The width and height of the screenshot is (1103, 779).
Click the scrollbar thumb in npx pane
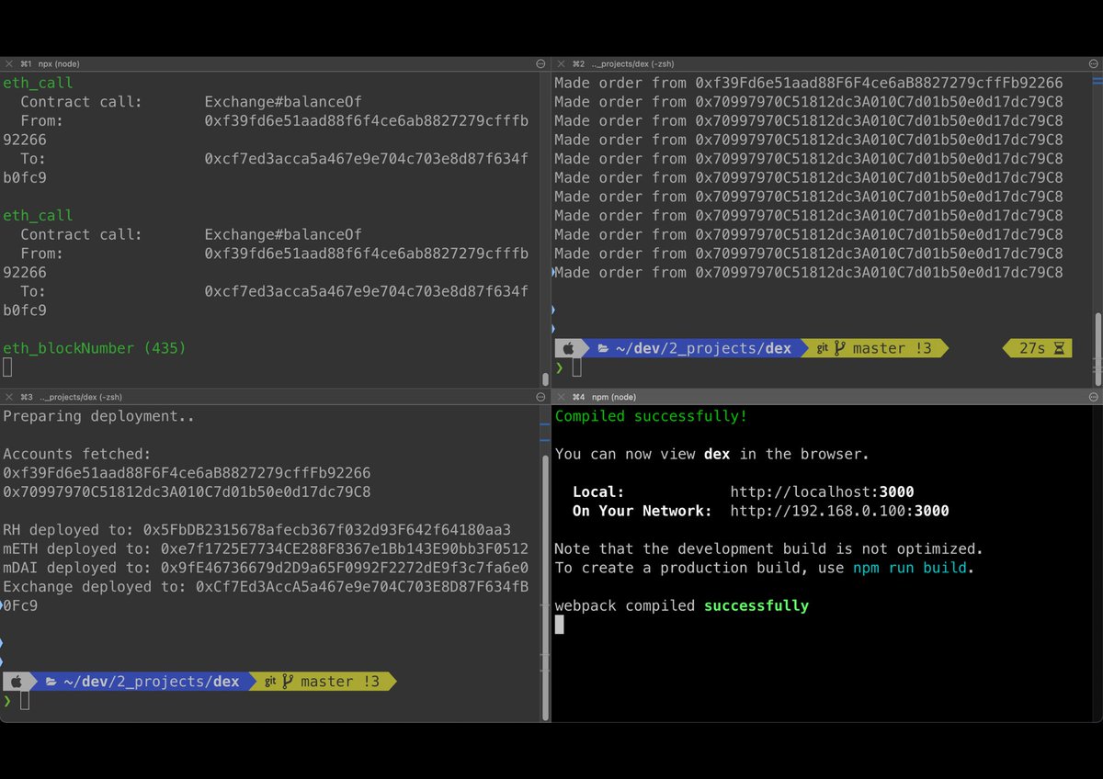point(546,378)
